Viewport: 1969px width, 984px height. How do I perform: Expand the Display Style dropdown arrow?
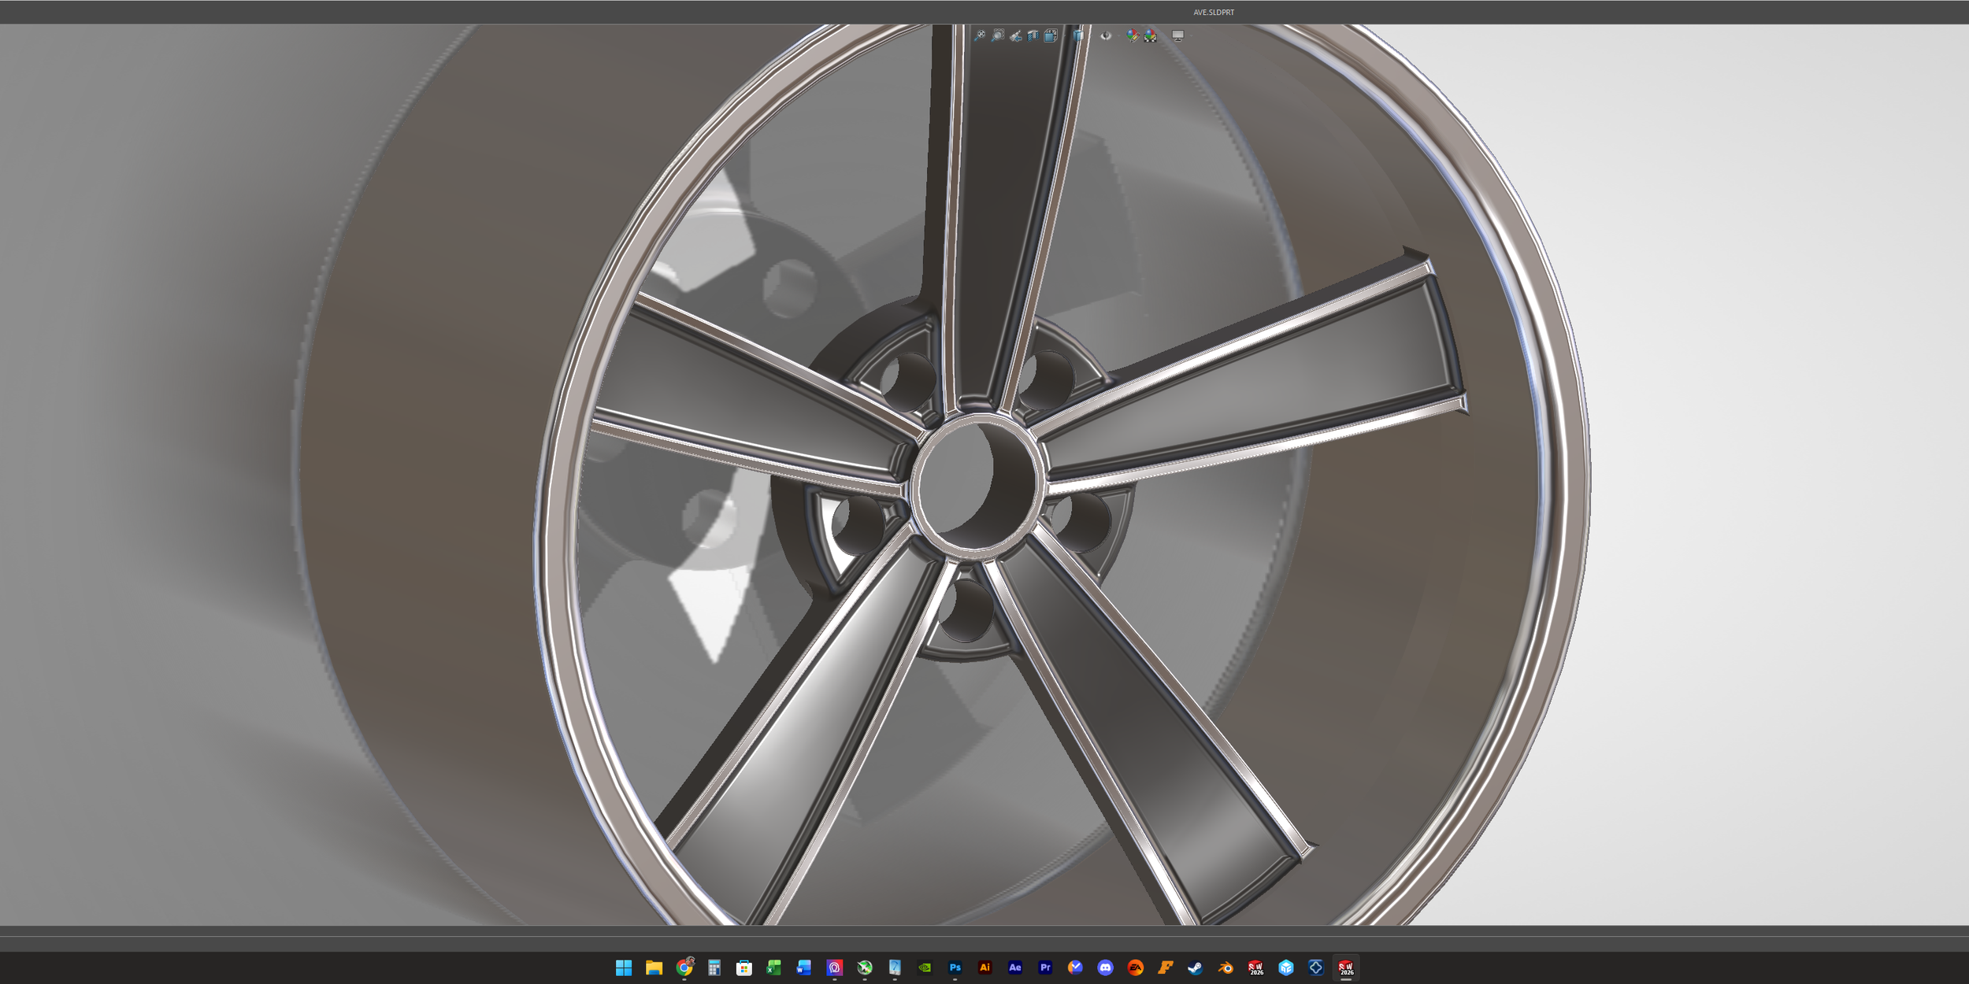click(1092, 35)
